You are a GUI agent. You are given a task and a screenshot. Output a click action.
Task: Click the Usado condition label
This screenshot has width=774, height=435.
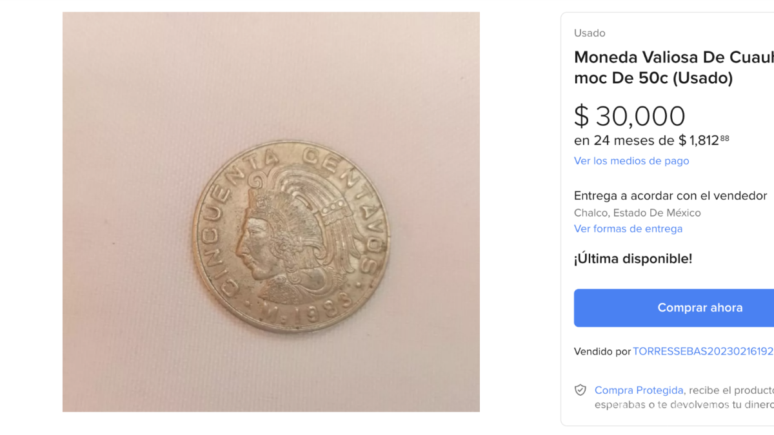pos(590,34)
